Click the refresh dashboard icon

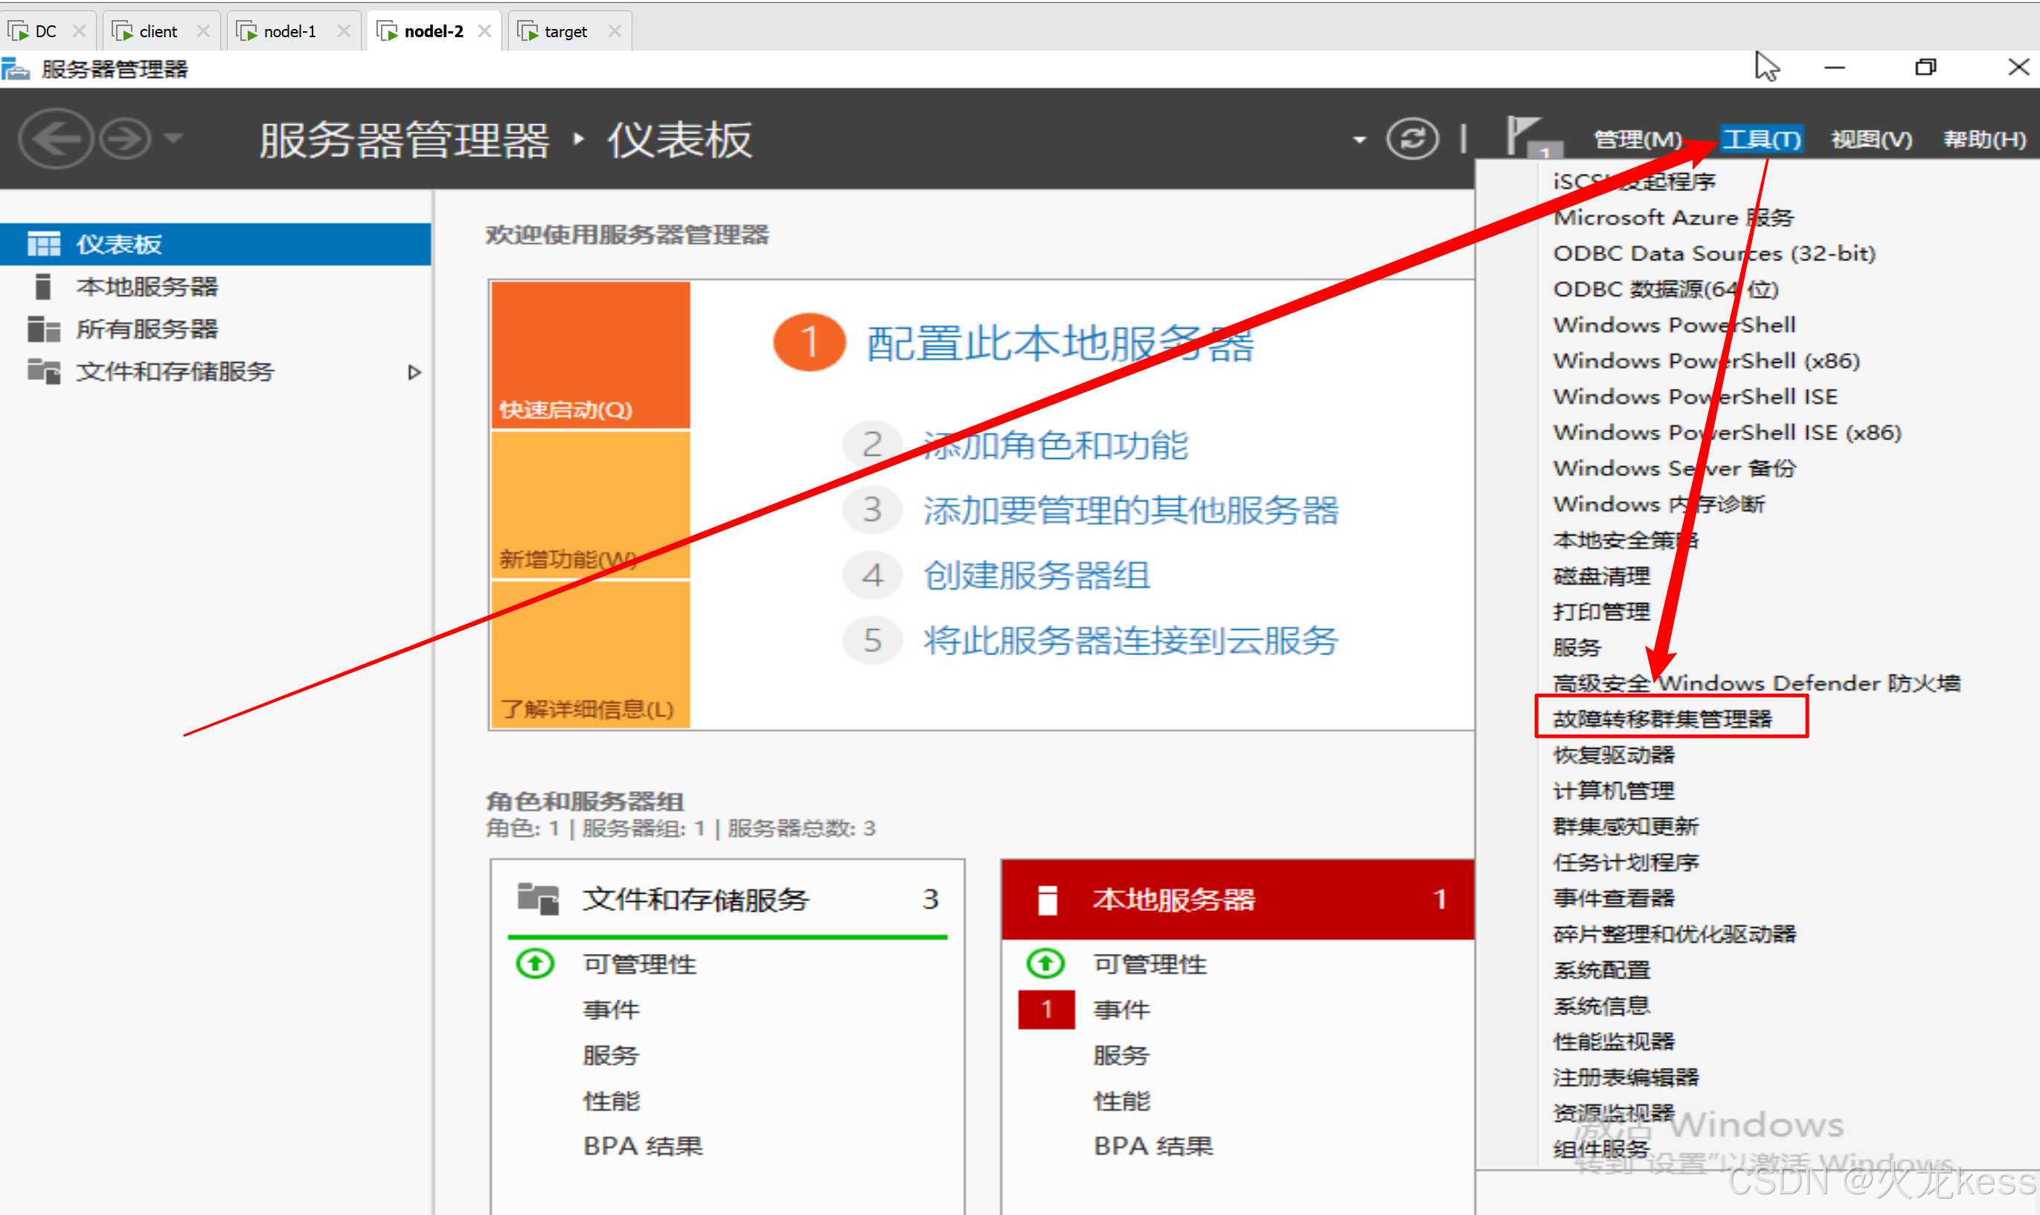(x=1411, y=138)
